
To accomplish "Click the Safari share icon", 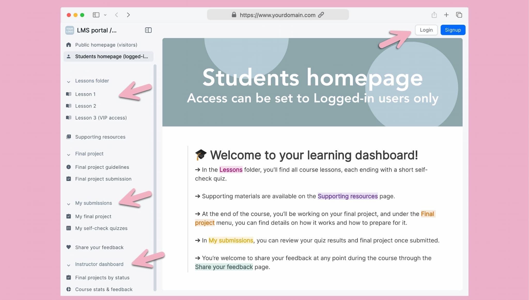I will 434,15.
